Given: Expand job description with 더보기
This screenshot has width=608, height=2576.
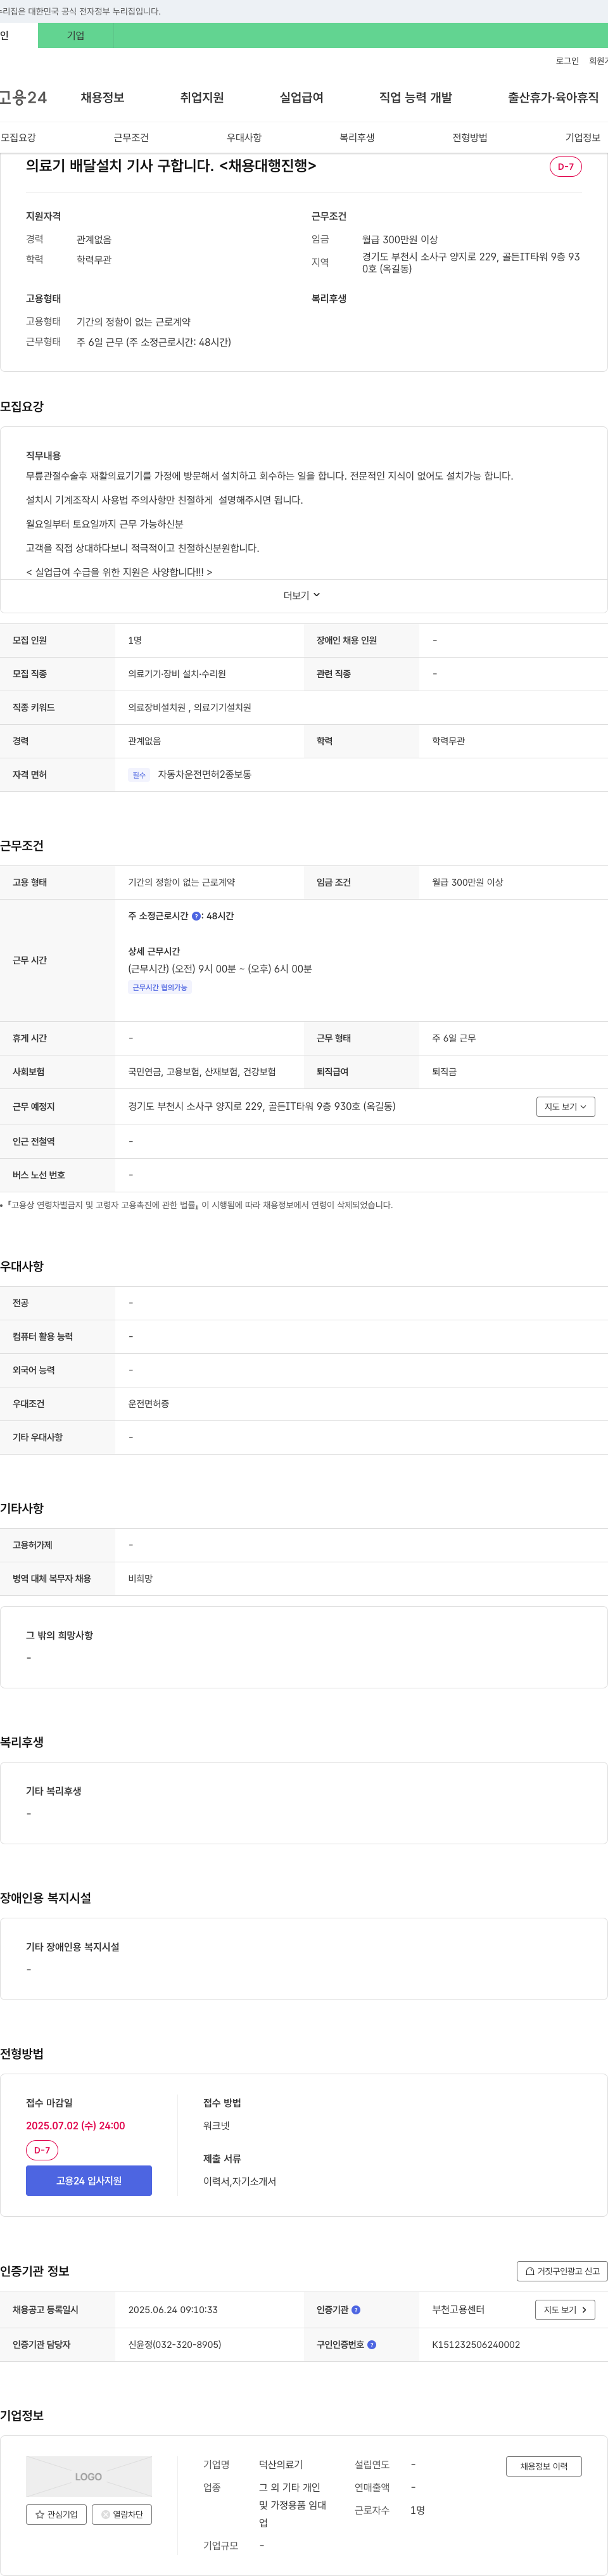Looking at the screenshot, I should point(302,595).
